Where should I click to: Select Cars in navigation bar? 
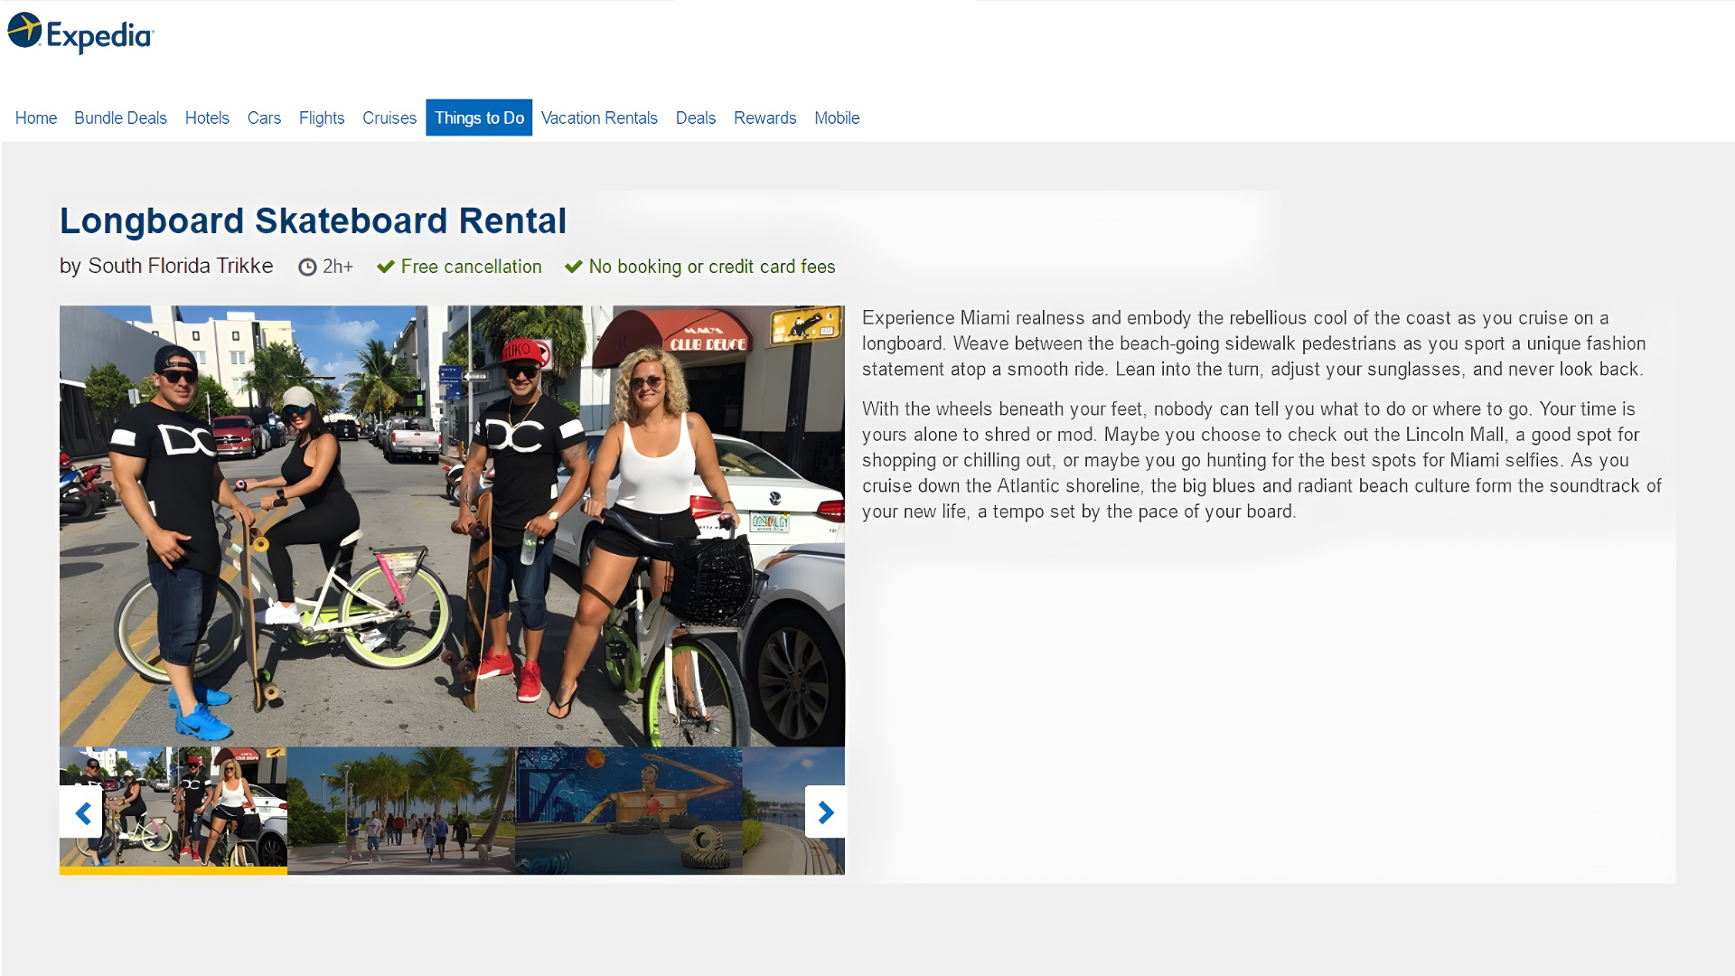[x=264, y=118]
